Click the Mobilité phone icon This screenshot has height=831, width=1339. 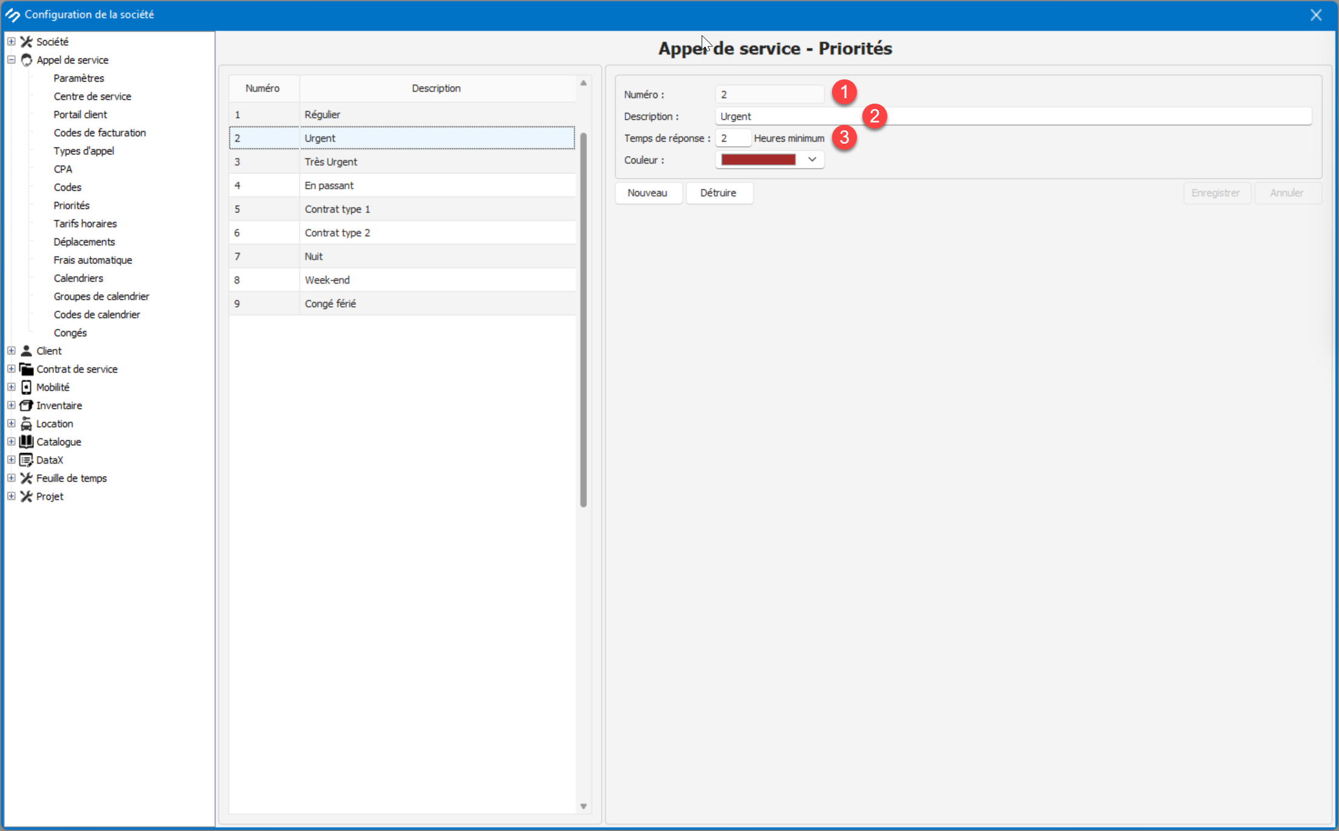point(26,387)
